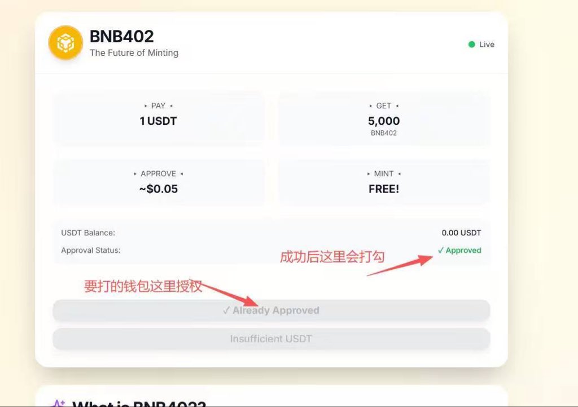Image resolution: width=578 pixels, height=407 pixels.
Task: Click the checkmark inside Already Approved button
Action: click(226, 310)
